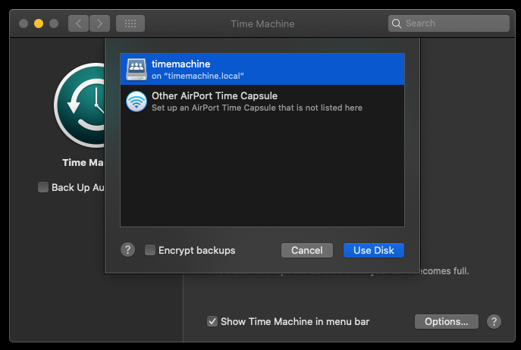Open help from the disk sheet question mark
521x350 pixels.
click(127, 250)
